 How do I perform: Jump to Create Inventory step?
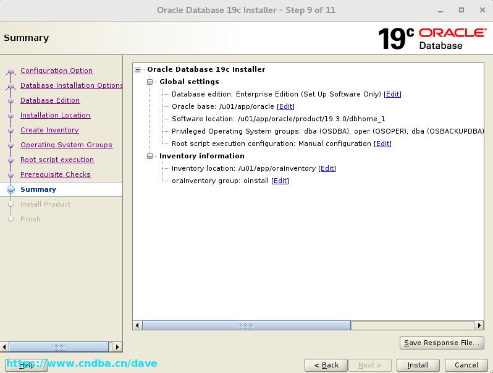point(49,130)
